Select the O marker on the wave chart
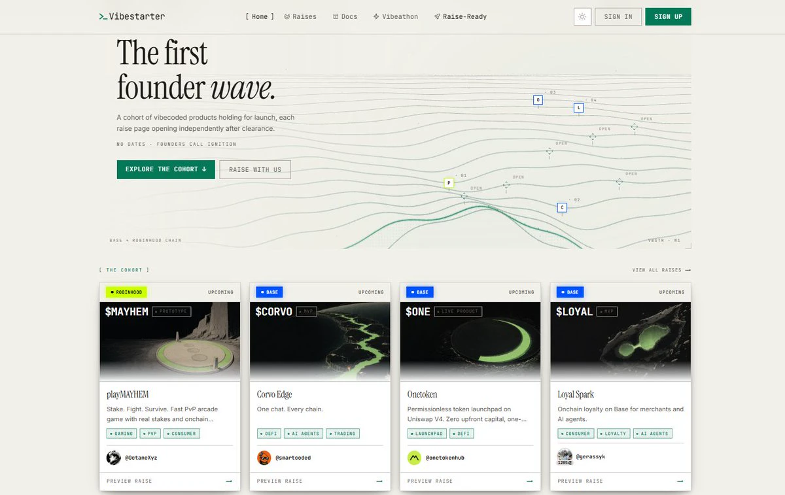This screenshot has height=495, width=785. [538, 100]
